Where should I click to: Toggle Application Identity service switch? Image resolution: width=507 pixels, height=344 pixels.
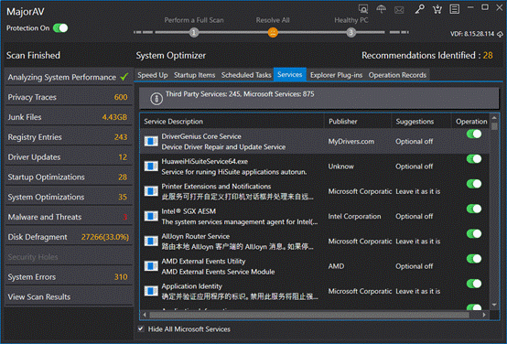[x=474, y=284]
